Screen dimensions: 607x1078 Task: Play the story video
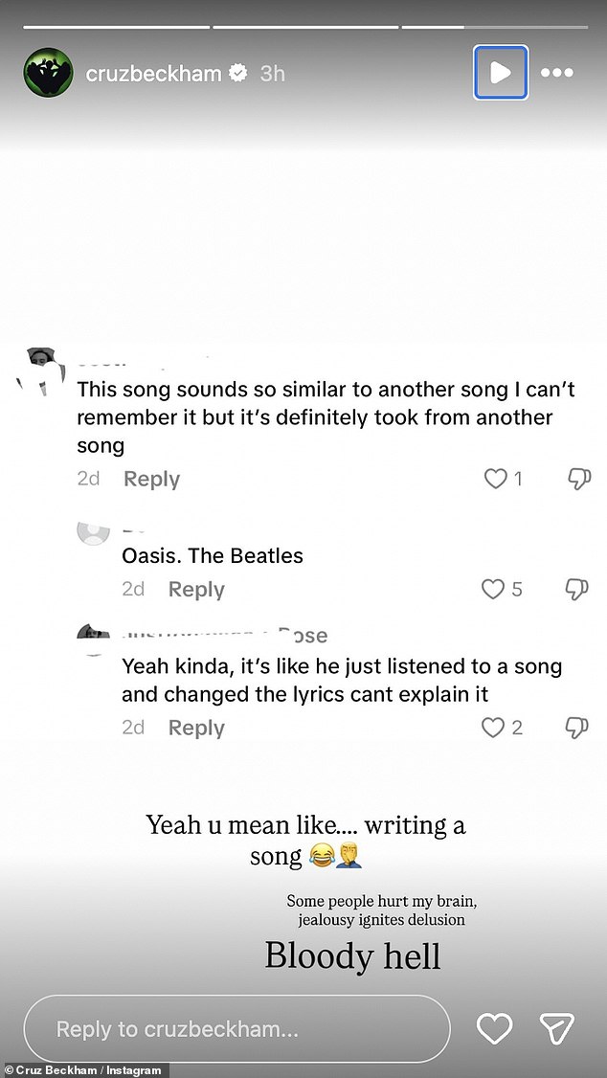click(500, 72)
